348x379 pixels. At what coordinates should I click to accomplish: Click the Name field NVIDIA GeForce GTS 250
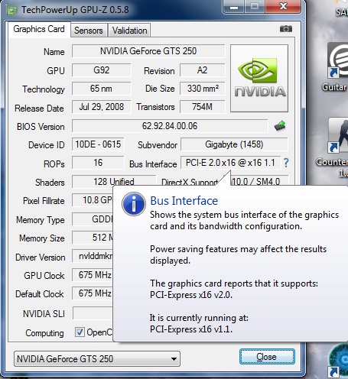[x=148, y=51]
